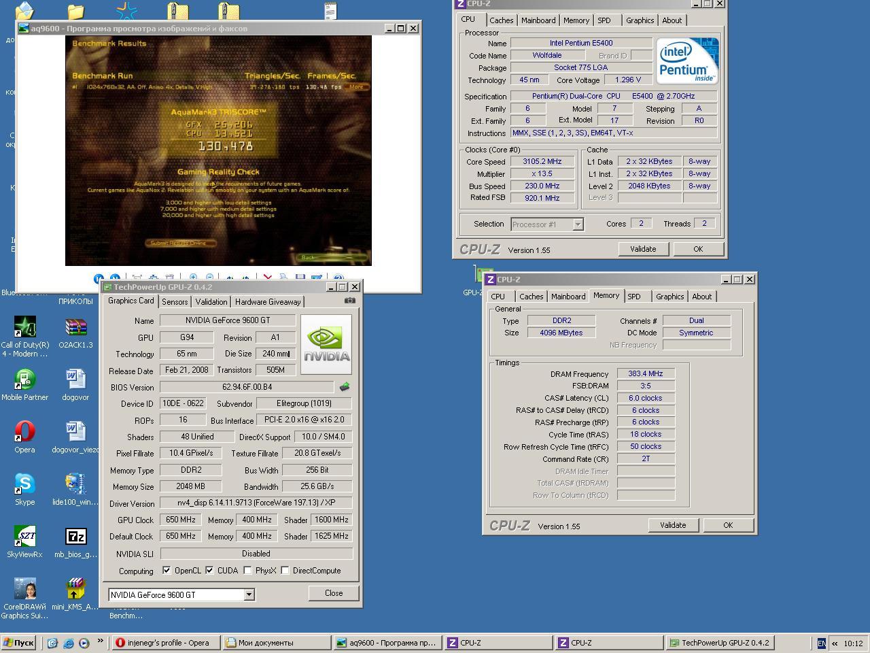Click the BIOS save chip icon in GPU-Z
The width and height of the screenshot is (870, 653).
point(345,386)
